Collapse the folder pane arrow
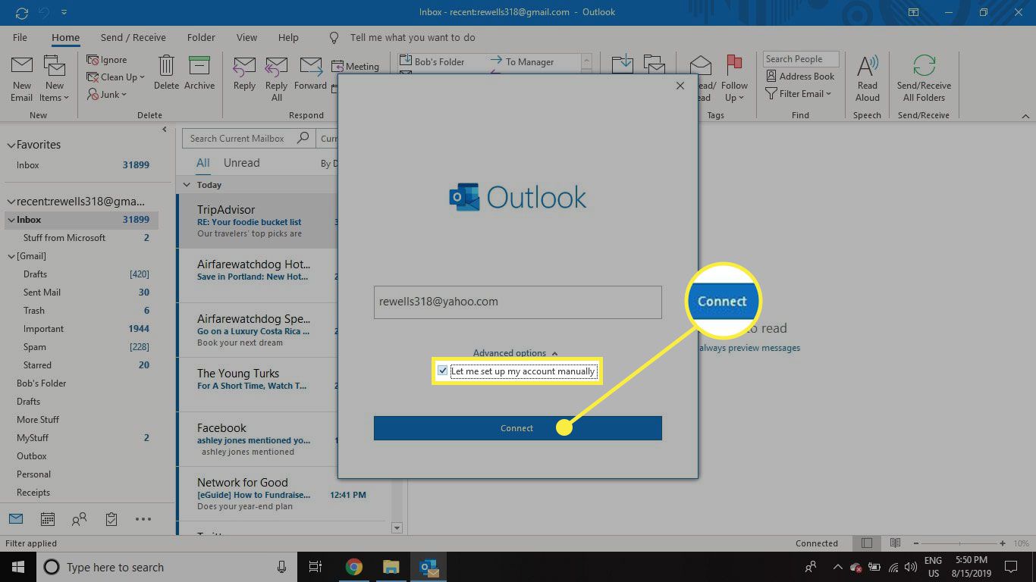Screen dimensions: 1036x582 [x=165, y=130]
